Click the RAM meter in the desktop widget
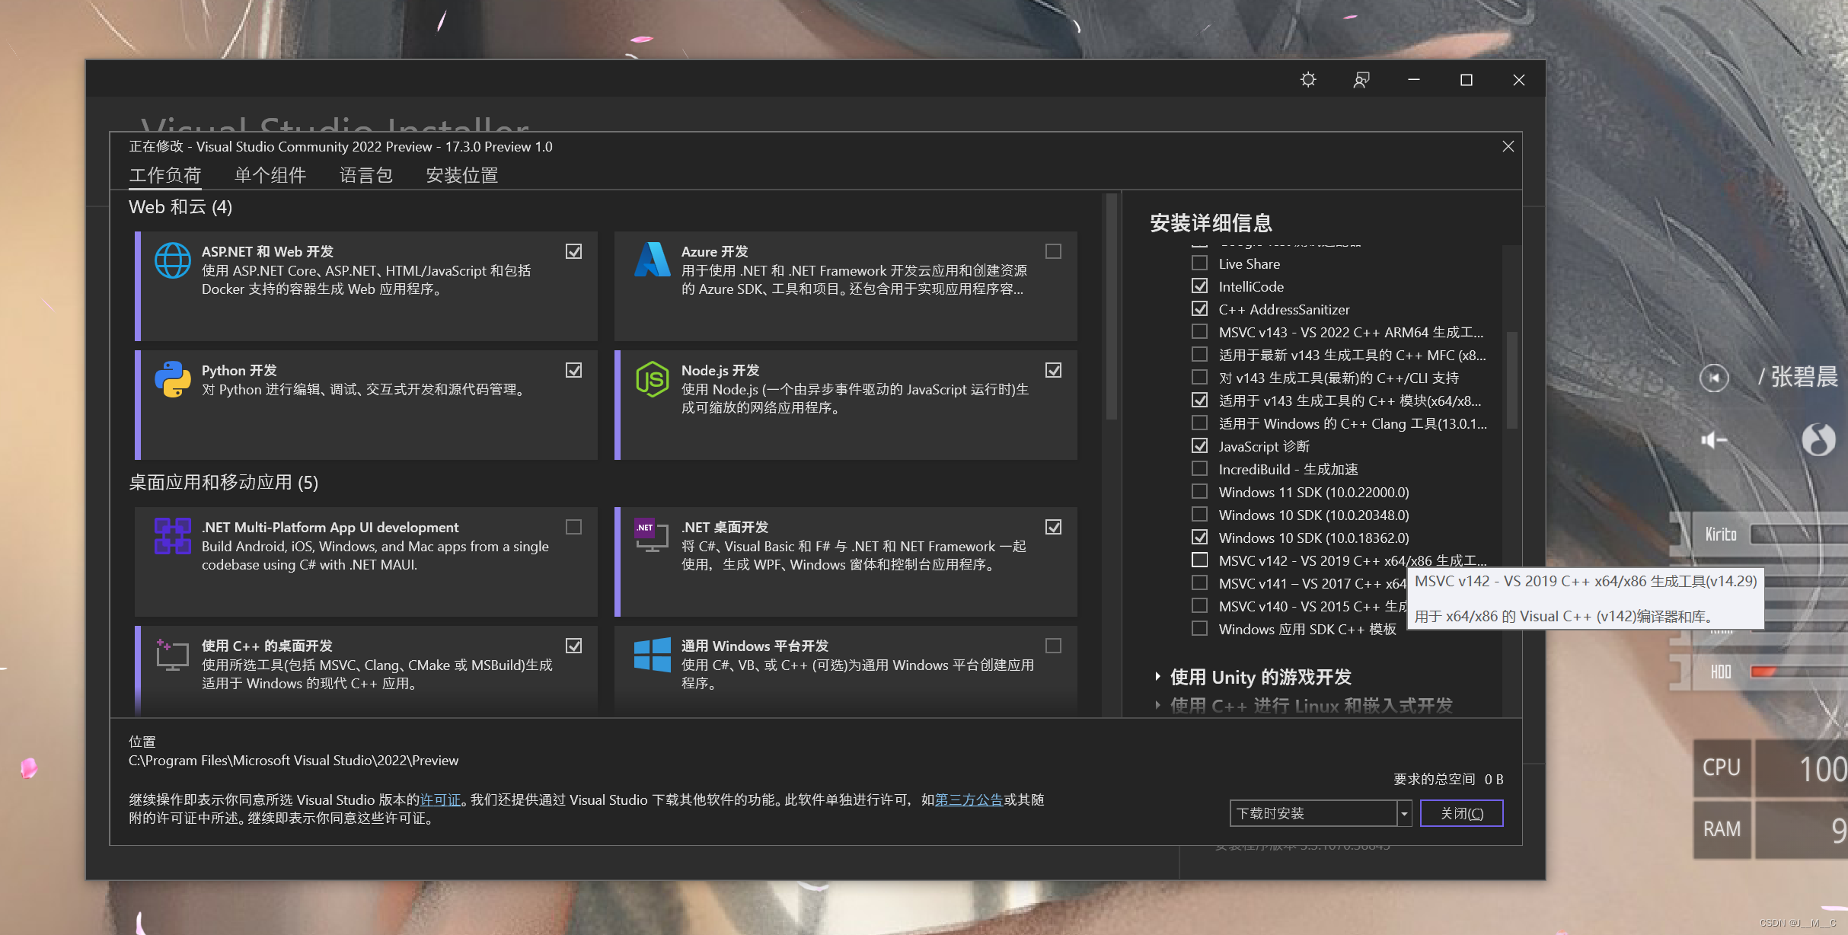Viewport: 1848px width, 935px height. coord(1770,829)
